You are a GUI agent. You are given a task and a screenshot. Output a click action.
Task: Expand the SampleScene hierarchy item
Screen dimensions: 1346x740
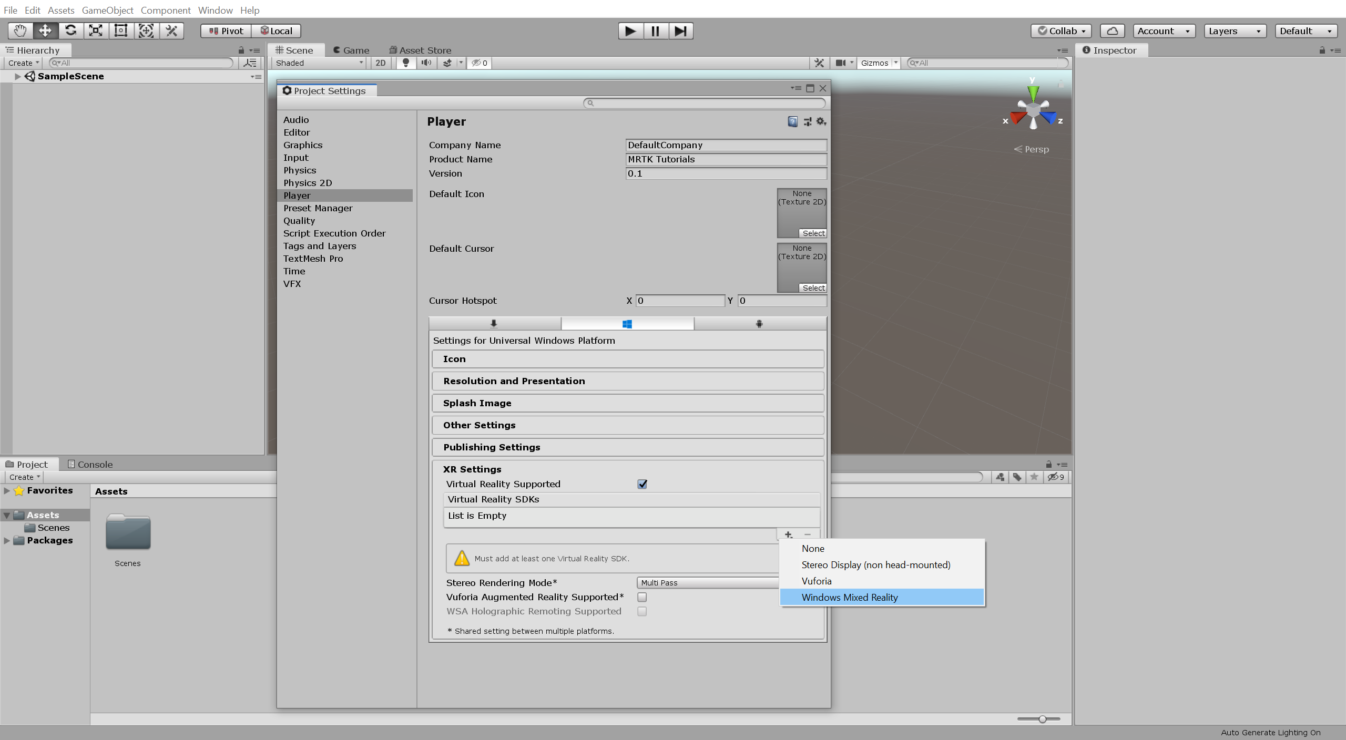click(17, 76)
